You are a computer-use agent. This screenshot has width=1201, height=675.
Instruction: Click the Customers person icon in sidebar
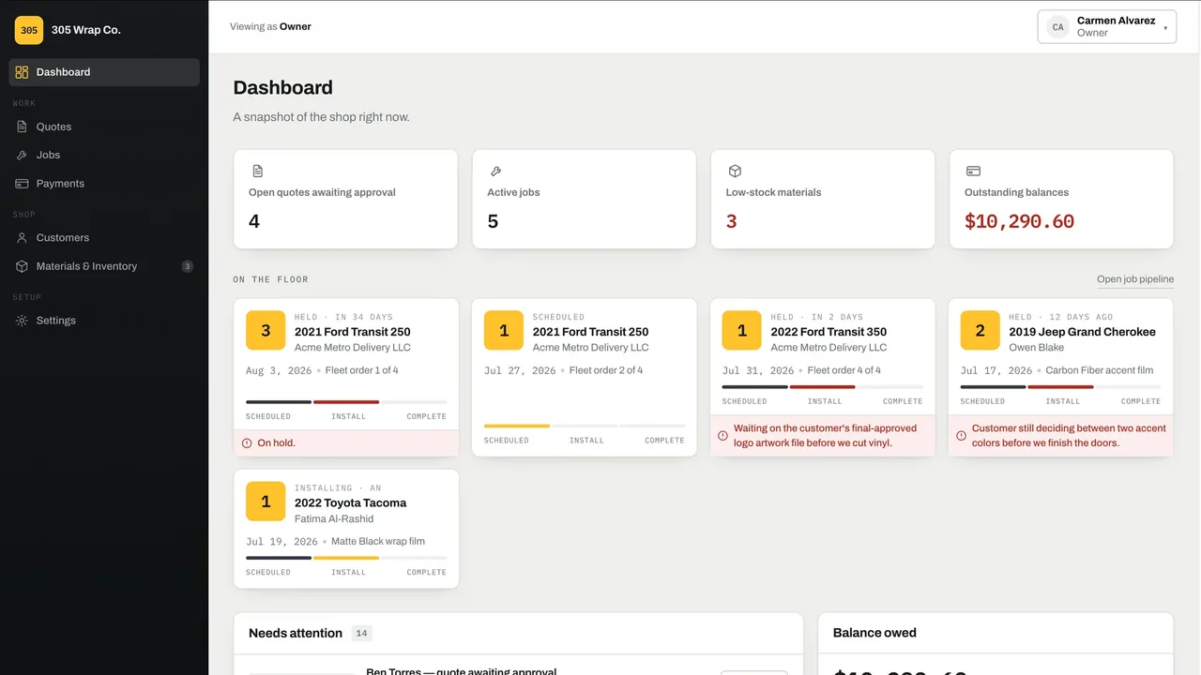tap(22, 238)
